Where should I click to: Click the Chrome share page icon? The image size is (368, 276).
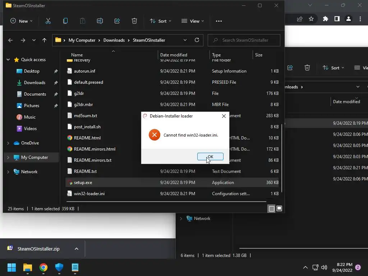click(300, 19)
